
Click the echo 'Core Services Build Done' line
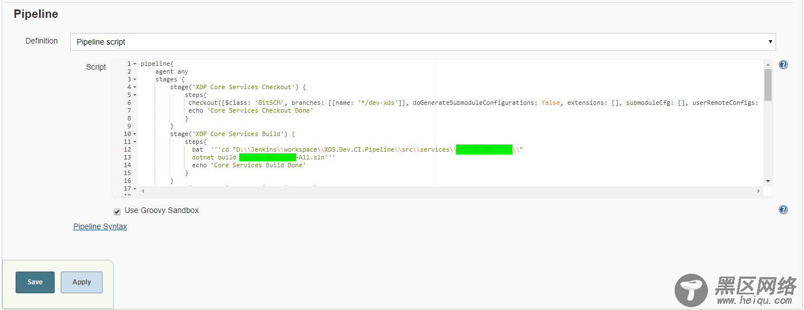click(x=249, y=166)
